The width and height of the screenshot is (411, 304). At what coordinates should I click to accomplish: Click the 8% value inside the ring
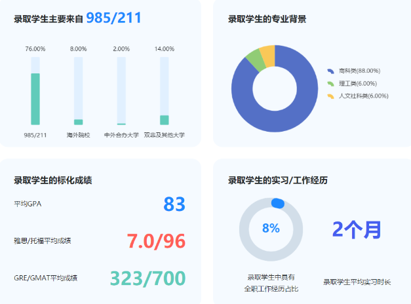coord(271,228)
